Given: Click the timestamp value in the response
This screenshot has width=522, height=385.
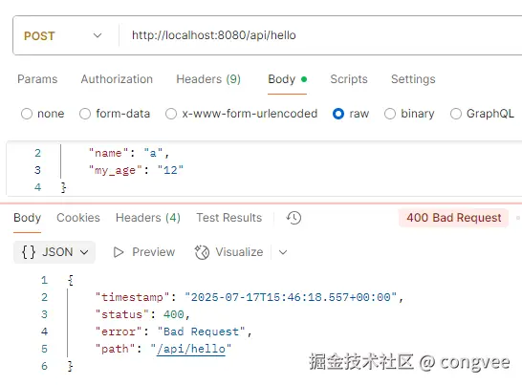Looking at the screenshot, I should point(291,297).
